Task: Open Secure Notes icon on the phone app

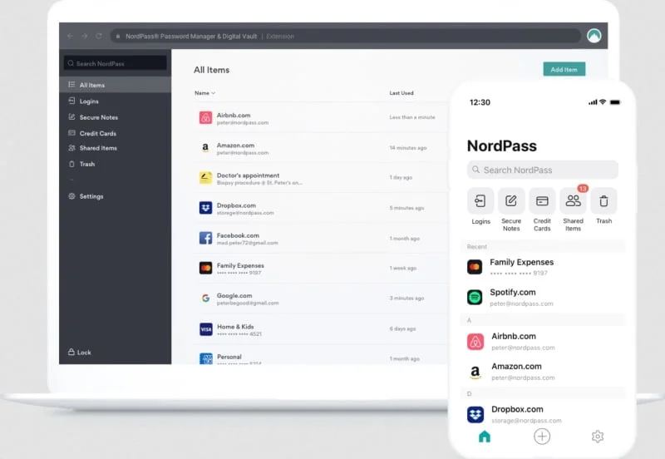Action: [x=511, y=200]
